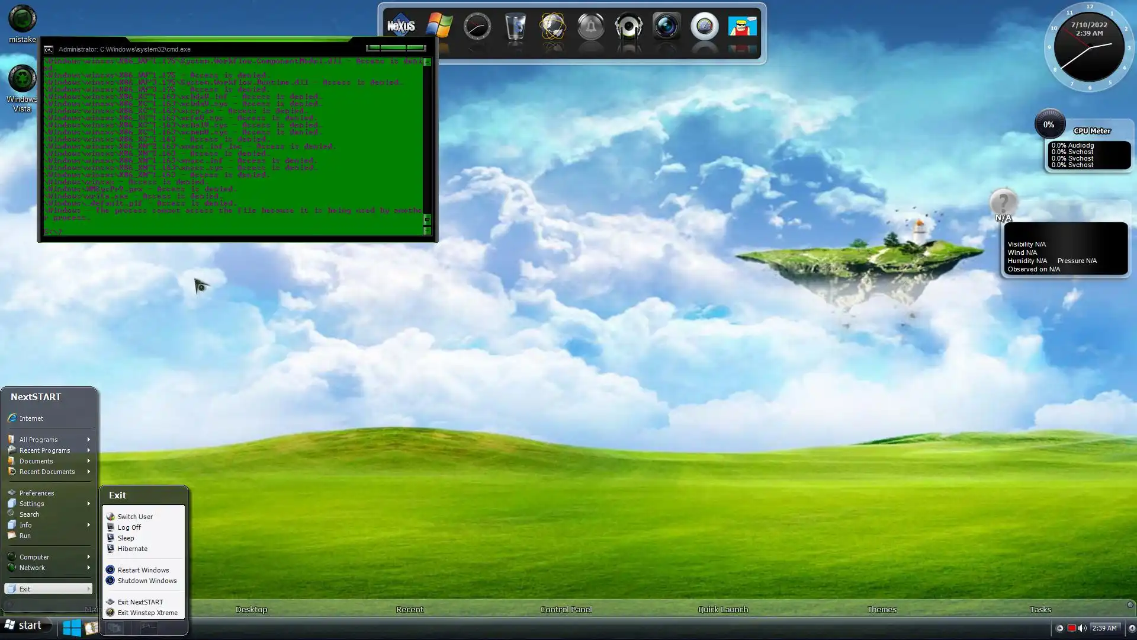1137x640 pixels.
Task: Click the Nexus logo in the dock
Action: click(x=401, y=27)
